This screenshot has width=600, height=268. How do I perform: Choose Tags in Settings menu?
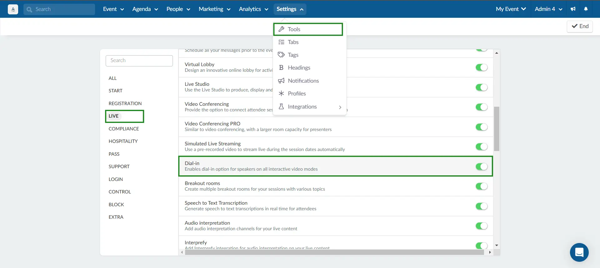pyautogui.click(x=310, y=55)
